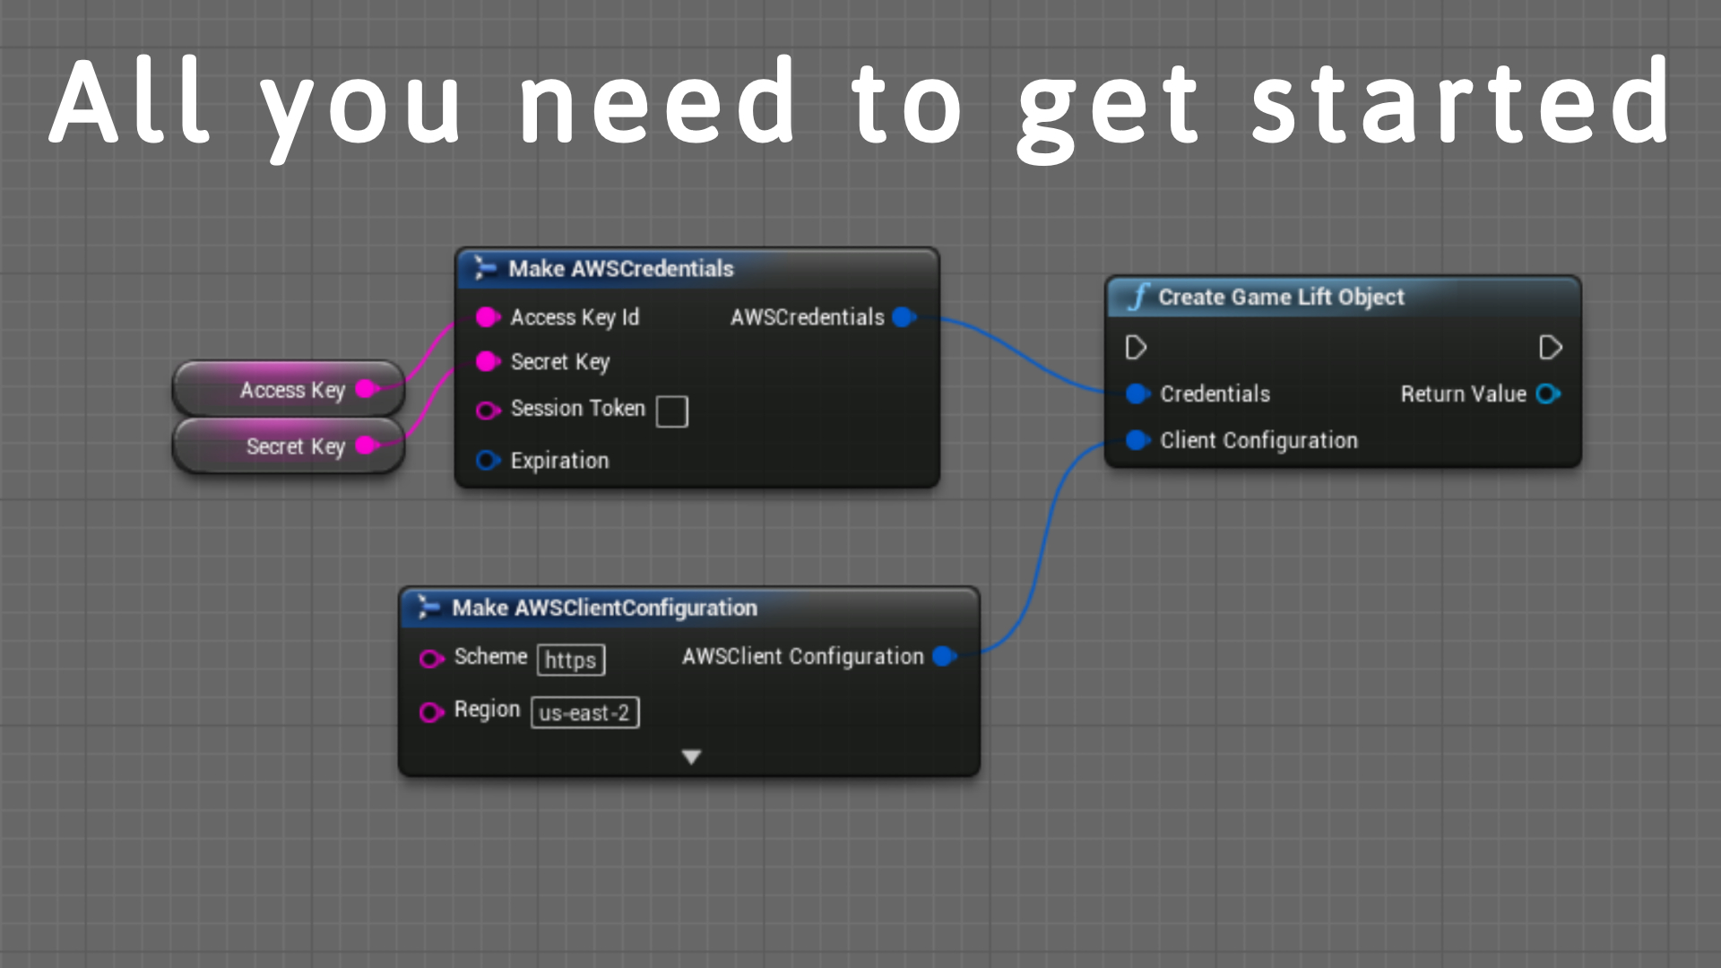The width and height of the screenshot is (1721, 968).
Task: Click the Session Token input pin
Action: coord(488,411)
